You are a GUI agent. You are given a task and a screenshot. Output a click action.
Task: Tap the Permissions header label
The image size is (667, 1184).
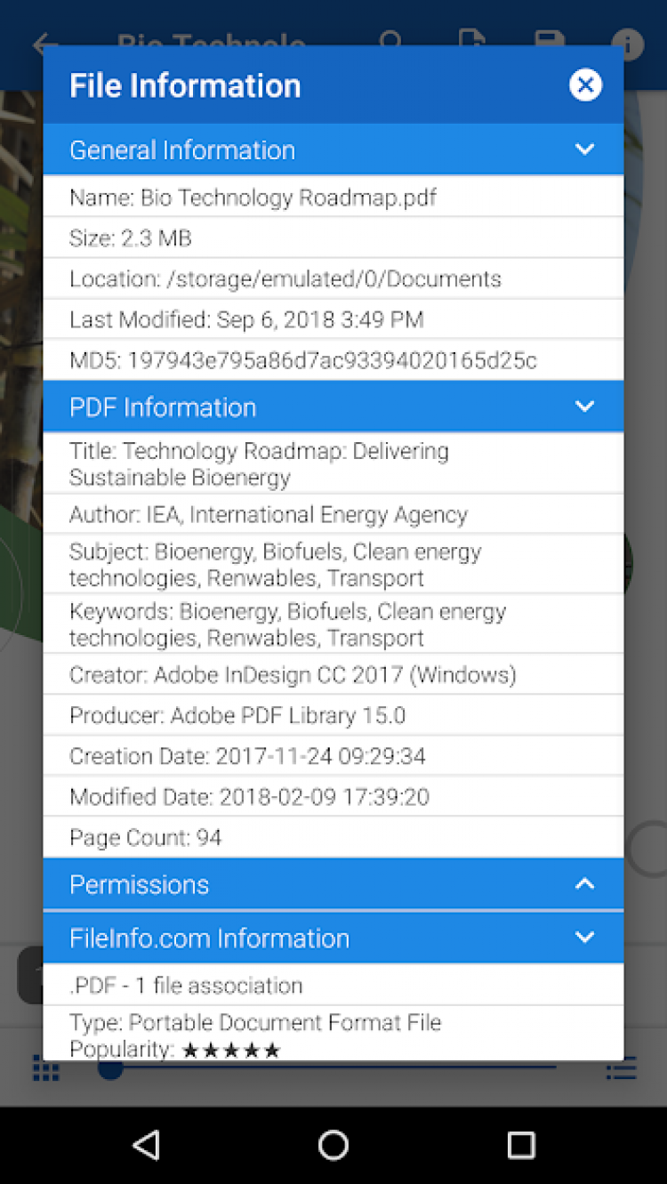point(140,884)
